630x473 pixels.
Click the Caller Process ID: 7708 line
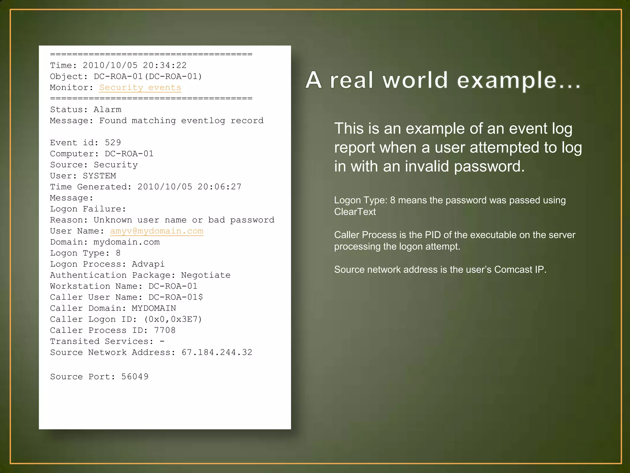113,330
